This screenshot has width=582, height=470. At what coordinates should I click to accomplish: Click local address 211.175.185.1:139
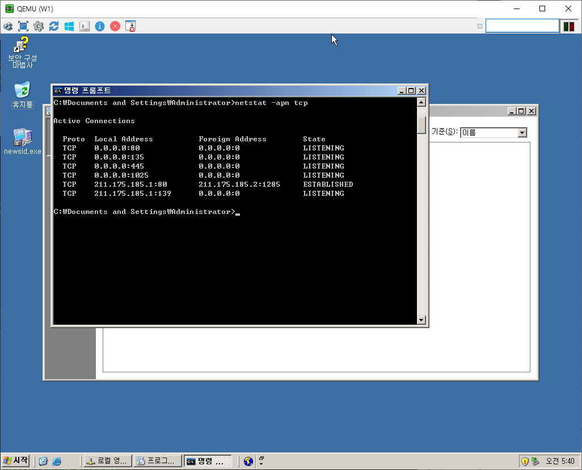pos(133,193)
